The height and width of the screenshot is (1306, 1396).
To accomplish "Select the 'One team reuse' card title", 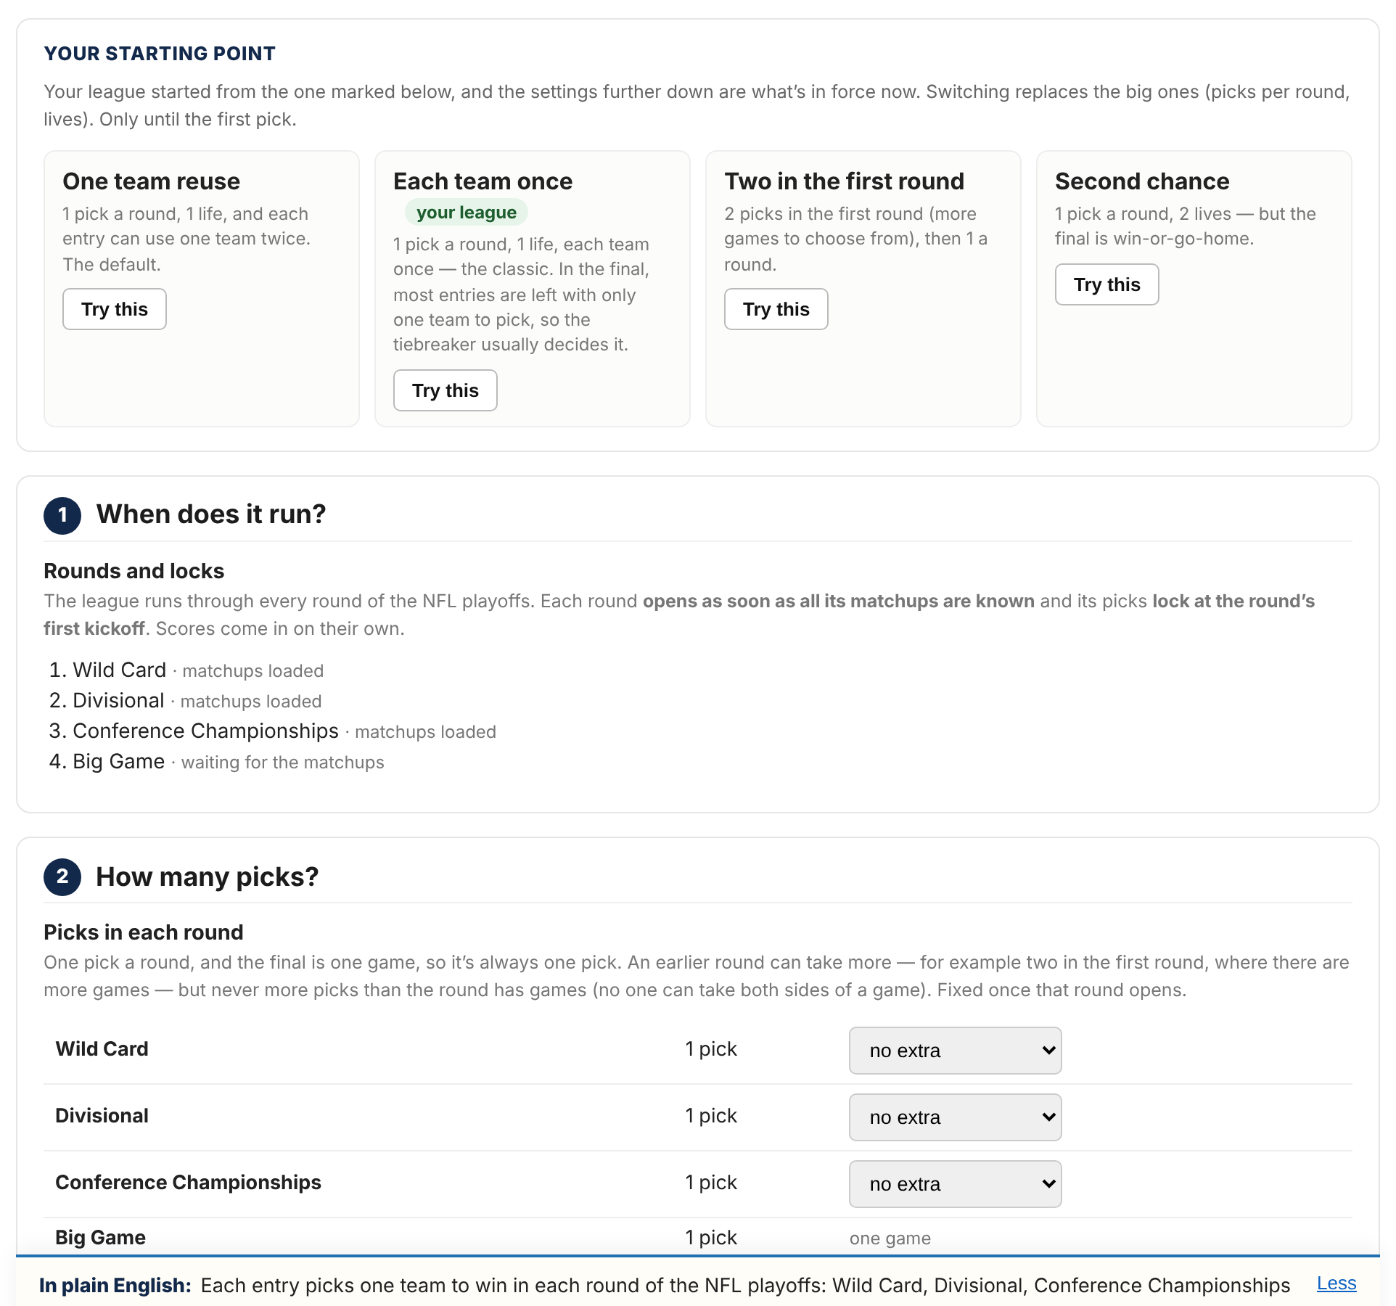I will pos(152,181).
